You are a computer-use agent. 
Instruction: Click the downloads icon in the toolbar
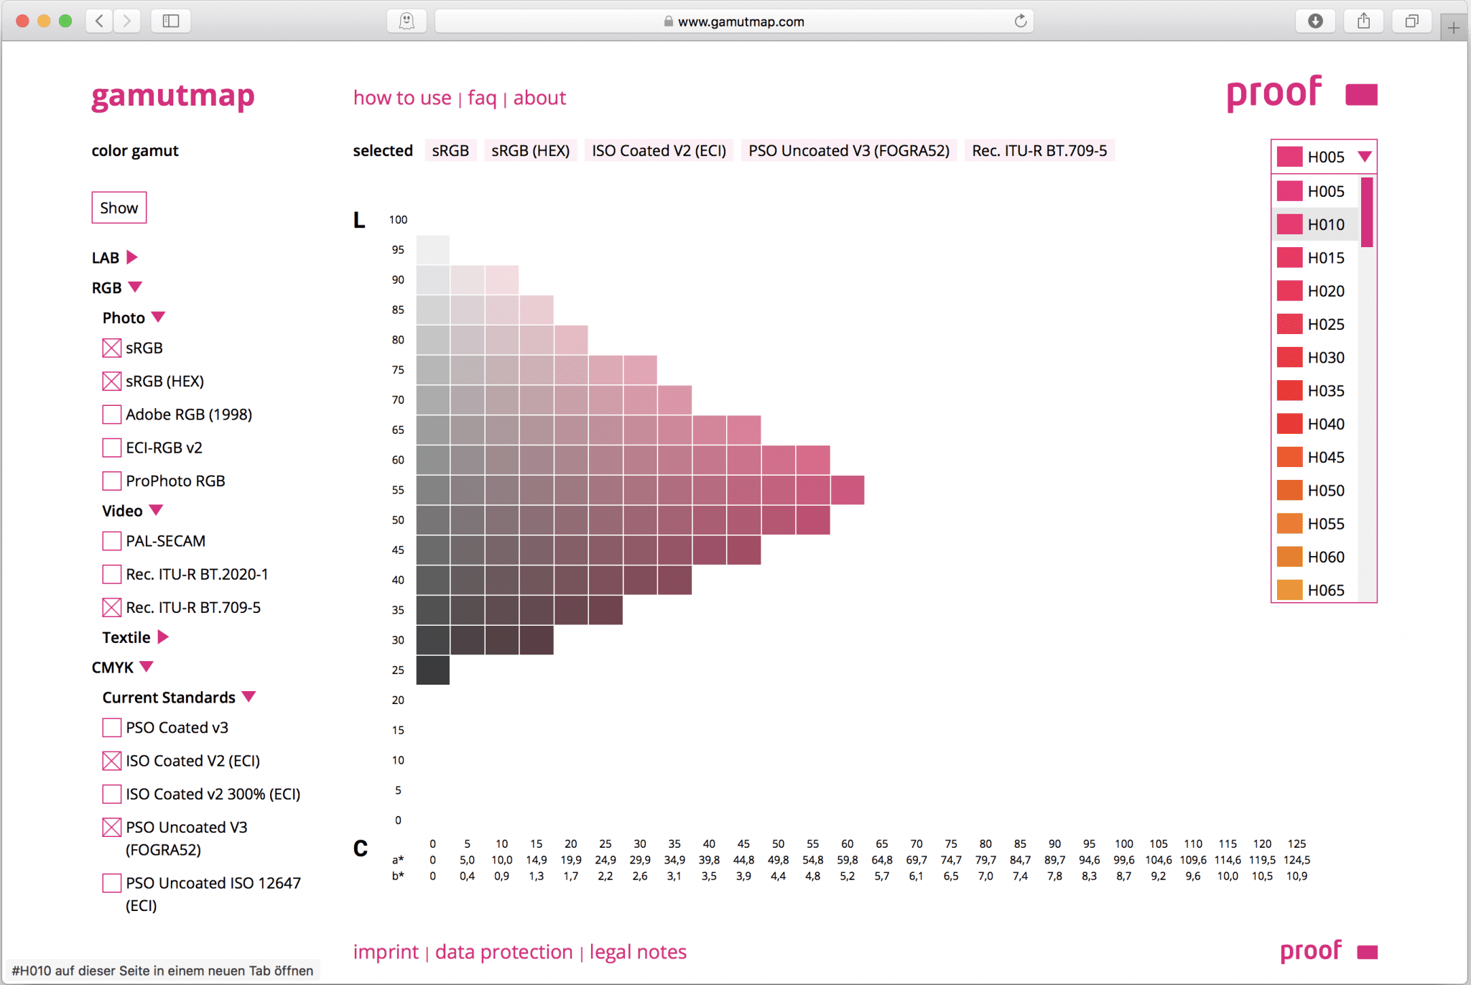click(1315, 21)
